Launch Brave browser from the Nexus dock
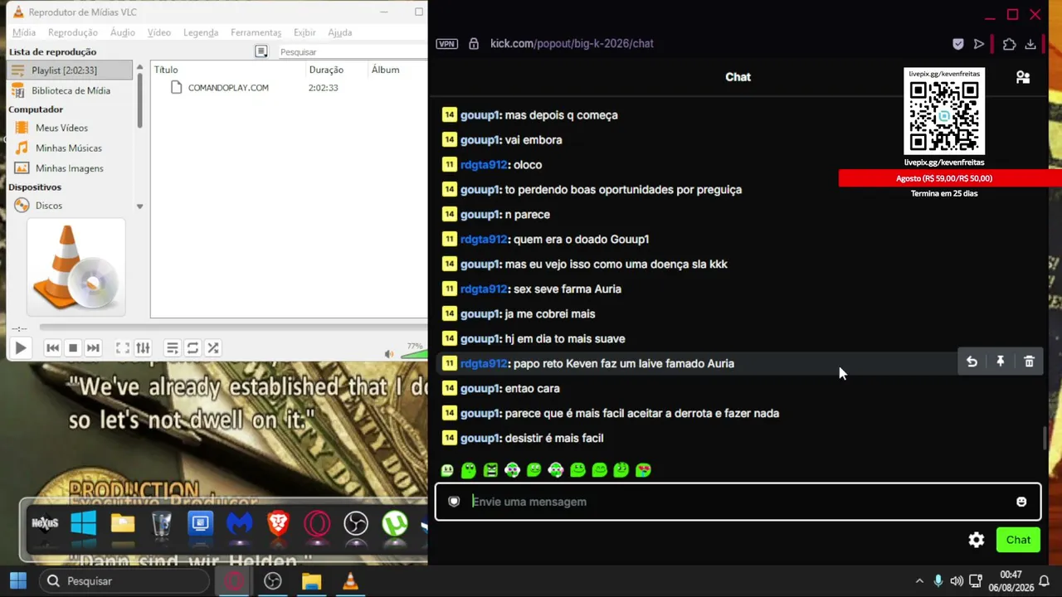Viewport: 1062px width, 597px height. point(279,524)
